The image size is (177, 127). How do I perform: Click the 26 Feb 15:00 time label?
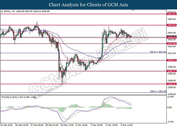coord(22,125)
